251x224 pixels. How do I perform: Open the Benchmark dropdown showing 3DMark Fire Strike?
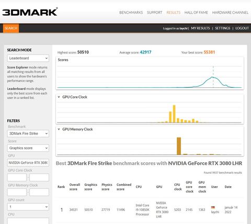click(28, 133)
